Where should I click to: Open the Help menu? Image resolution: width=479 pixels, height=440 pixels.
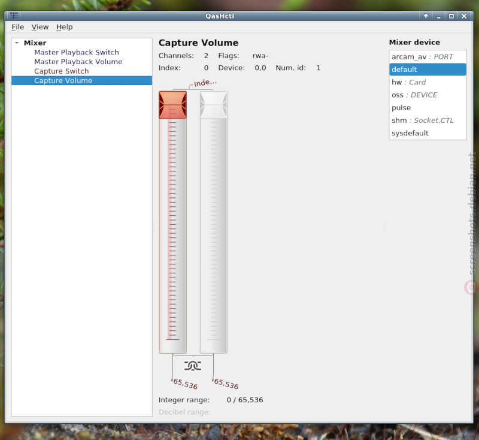click(65, 27)
